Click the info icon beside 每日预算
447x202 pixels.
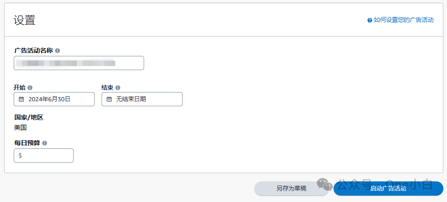click(x=44, y=143)
